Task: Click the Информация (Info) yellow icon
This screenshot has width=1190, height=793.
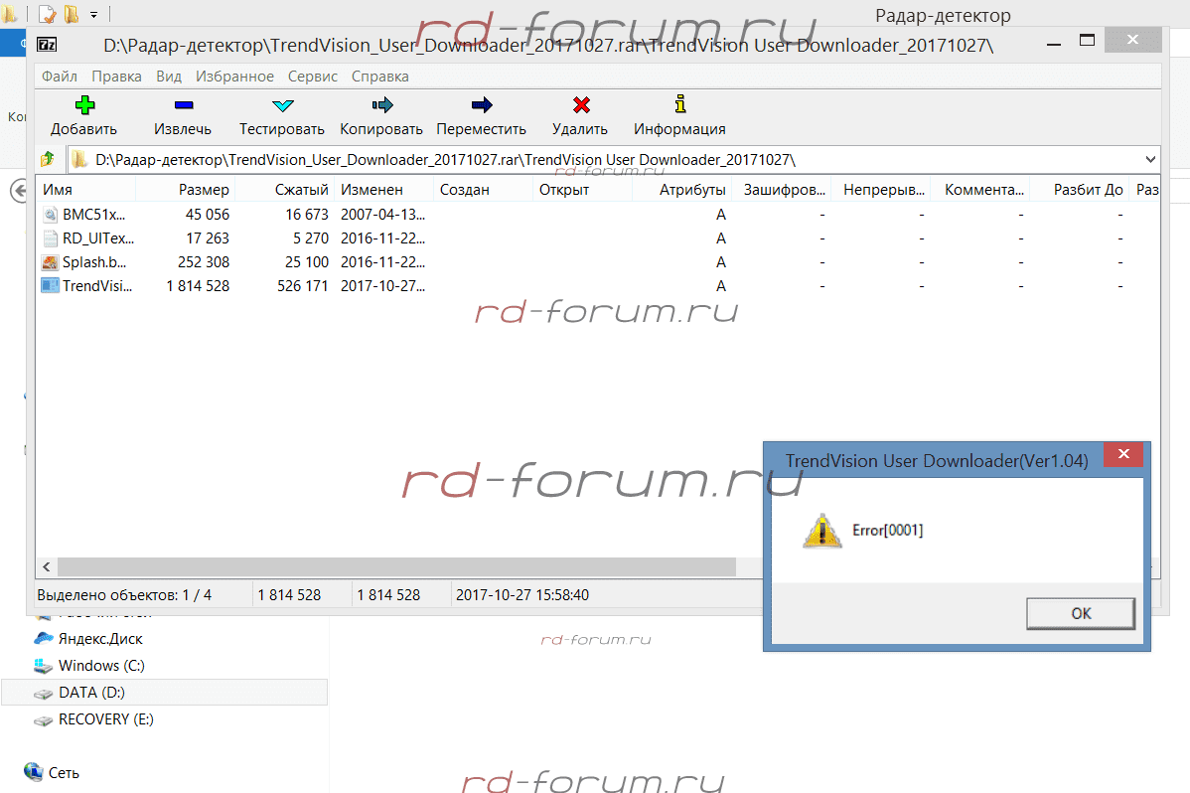Action: [x=680, y=104]
